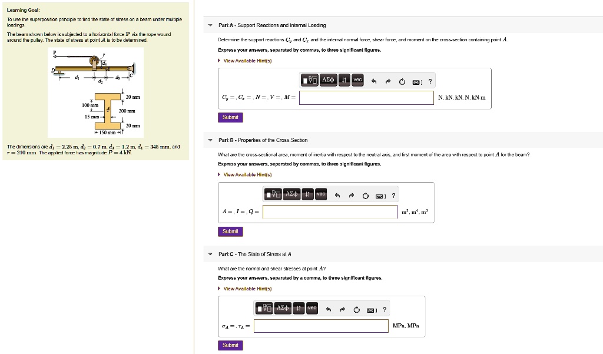
Task: Open help question mark in Part B
Action: click(394, 196)
